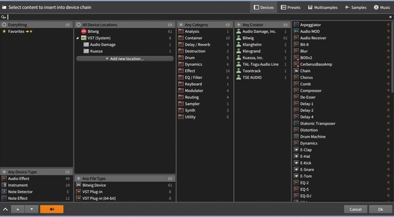Toggle the orange audio preview speaker button
The width and height of the screenshot is (394, 217).
(x=52, y=209)
